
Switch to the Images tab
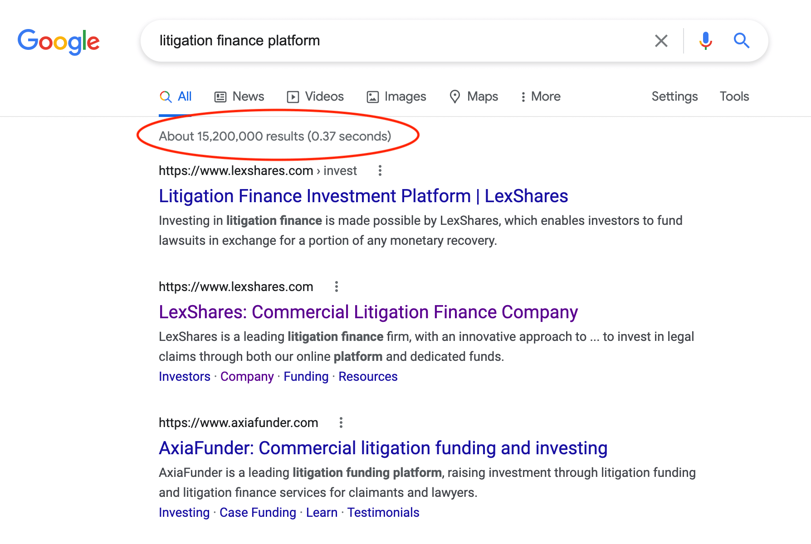point(396,97)
